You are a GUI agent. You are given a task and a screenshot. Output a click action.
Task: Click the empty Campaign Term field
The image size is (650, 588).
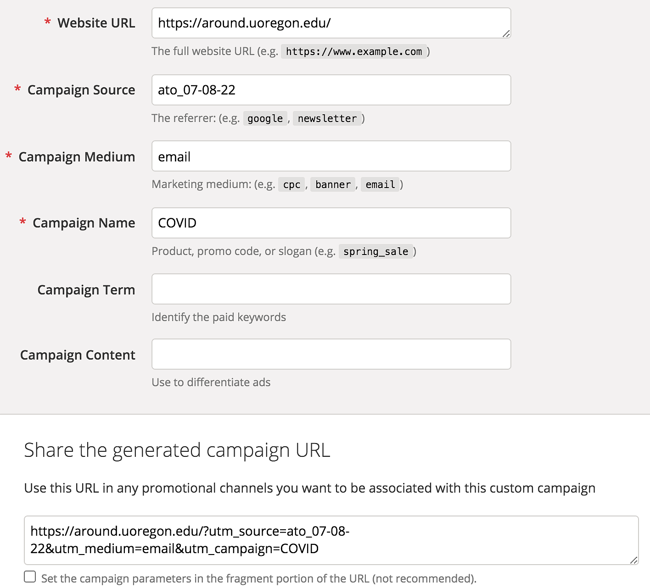click(x=331, y=289)
